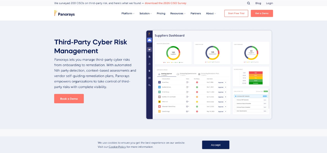327x153 pixels.
Task: Click the evaluation type panel scrollbar
Action: (x=269, y=99)
